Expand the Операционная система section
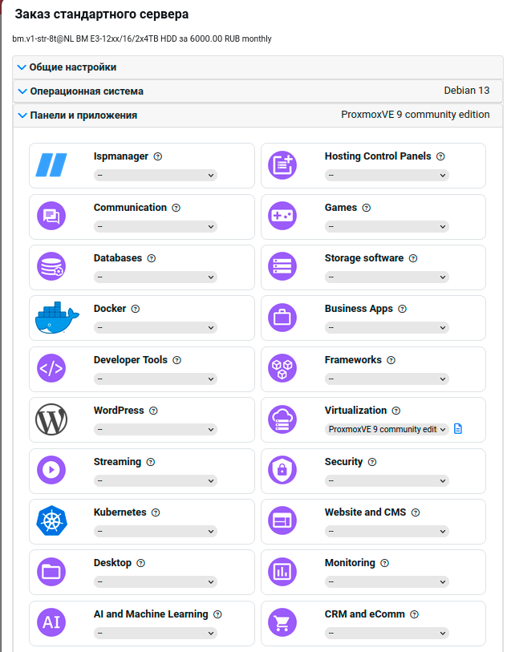The image size is (511, 652). click(x=87, y=91)
